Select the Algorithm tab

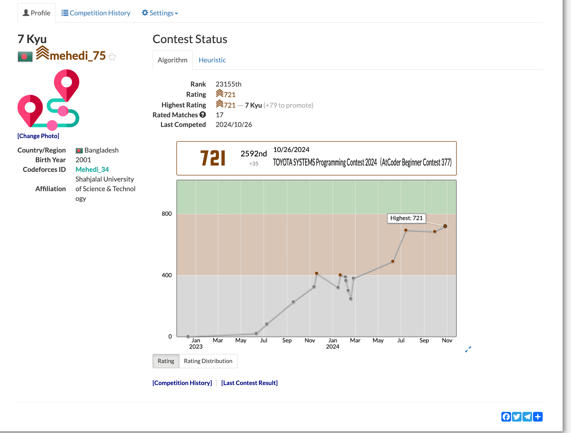(x=172, y=60)
